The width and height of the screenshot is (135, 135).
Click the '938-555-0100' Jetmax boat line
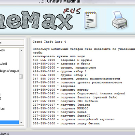[66, 123]
